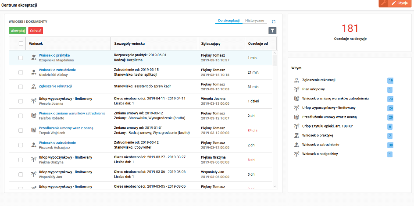Click person icon of Niedzielski Aleksy row
This screenshot has height=206, width=414.
tap(33, 72)
